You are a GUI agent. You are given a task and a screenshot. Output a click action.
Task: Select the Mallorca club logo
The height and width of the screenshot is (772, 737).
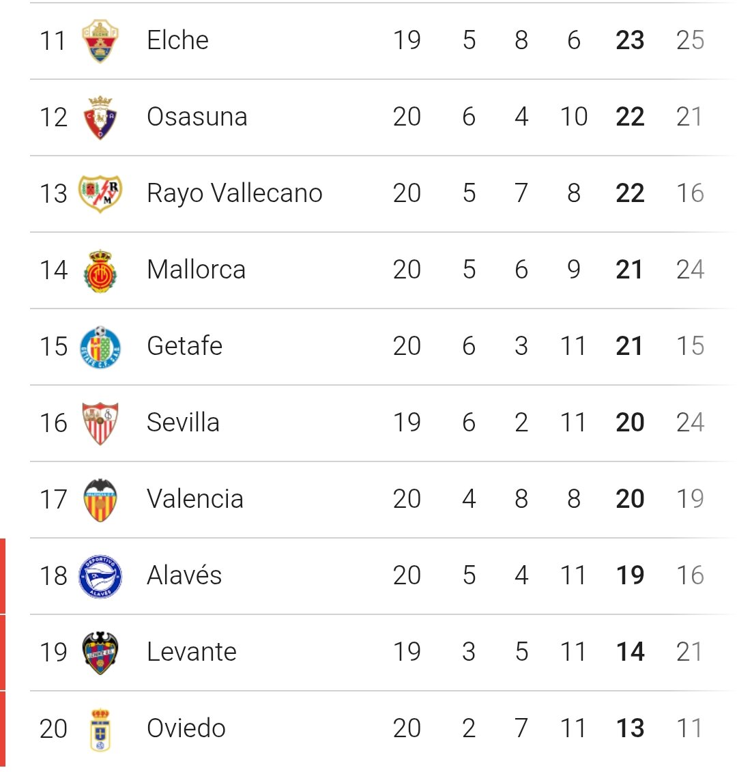coord(100,270)
